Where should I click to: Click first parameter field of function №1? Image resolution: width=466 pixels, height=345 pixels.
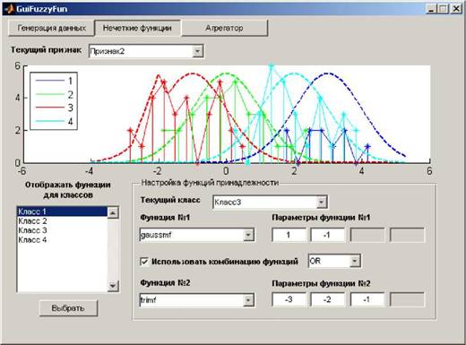(x=289, y=235)
